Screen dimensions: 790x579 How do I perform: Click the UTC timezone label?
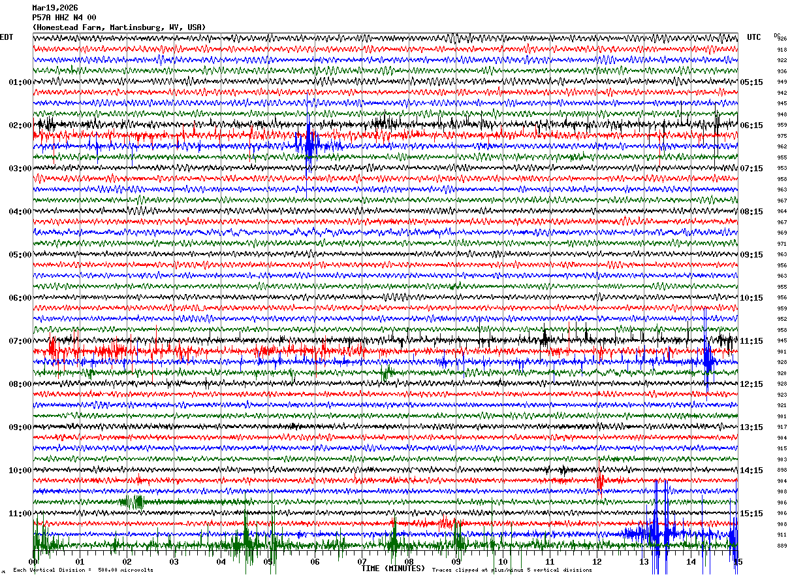[754, 37]
